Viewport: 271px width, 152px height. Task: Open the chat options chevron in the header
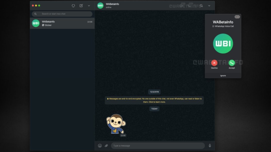pyautogui.click(x=209, y=6)
